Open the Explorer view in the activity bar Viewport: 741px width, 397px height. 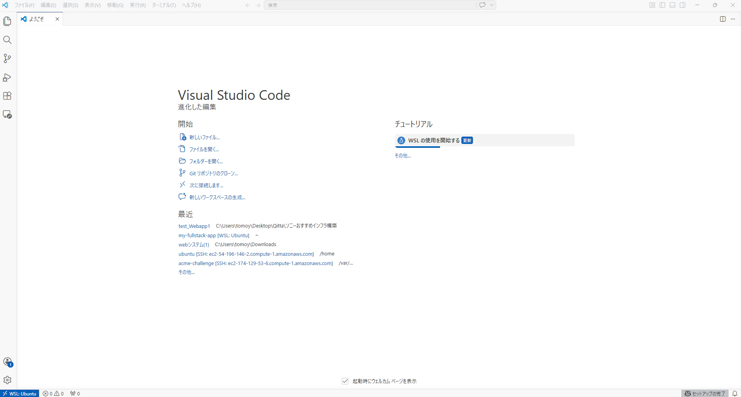tap(7, 21)
